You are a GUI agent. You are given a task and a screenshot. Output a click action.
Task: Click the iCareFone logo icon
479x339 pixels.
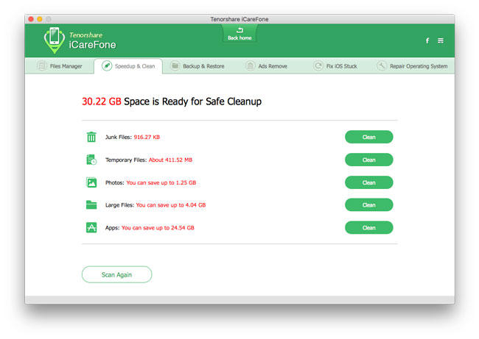(x=52, y=40)
